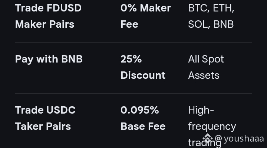Screen dimensions: 267x148
Task: Click the @youshaaa username watermark
Action: point(239,139)
